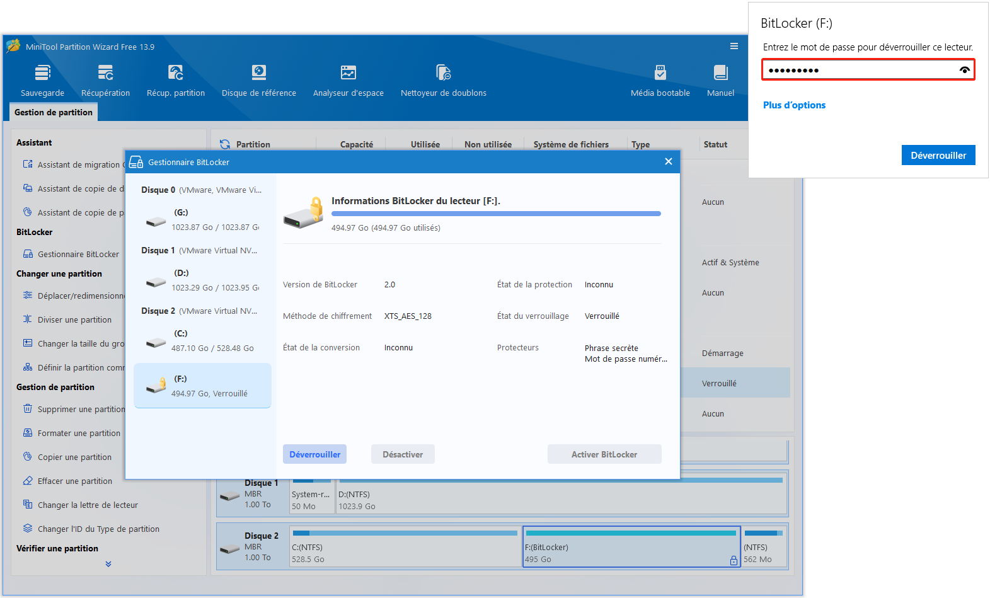Close the Gestionnaire BitLocker dialog

point(669,162)
